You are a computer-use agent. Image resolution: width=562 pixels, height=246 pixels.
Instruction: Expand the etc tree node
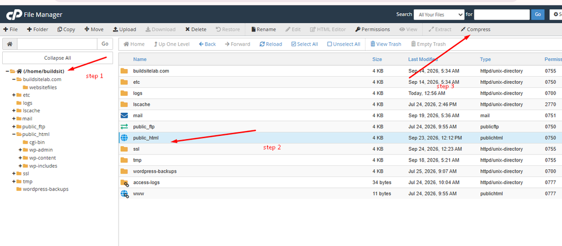tap(14, 95)
